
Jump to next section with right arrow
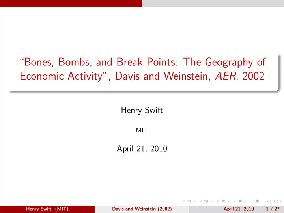(x=245, y=201)
